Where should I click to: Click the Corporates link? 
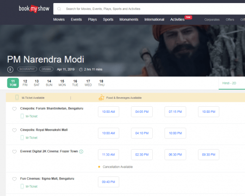click(212, 20)
